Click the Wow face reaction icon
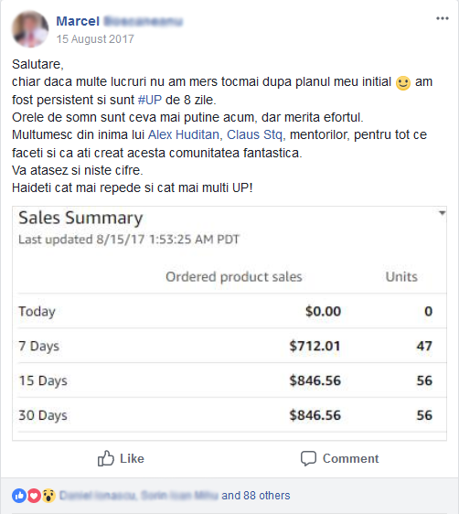459x514 pixels. pos(48,496)
